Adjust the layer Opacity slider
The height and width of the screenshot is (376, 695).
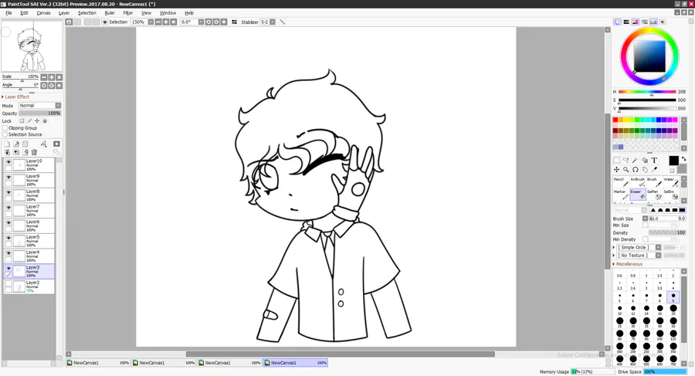pos(40,113)
